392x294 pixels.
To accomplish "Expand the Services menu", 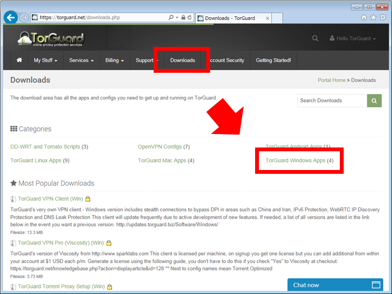I will [x=81, y=60].
